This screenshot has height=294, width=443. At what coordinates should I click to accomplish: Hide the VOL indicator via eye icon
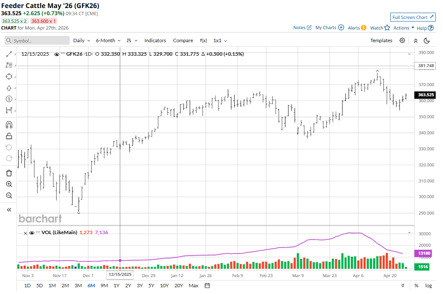coord(31,232)
